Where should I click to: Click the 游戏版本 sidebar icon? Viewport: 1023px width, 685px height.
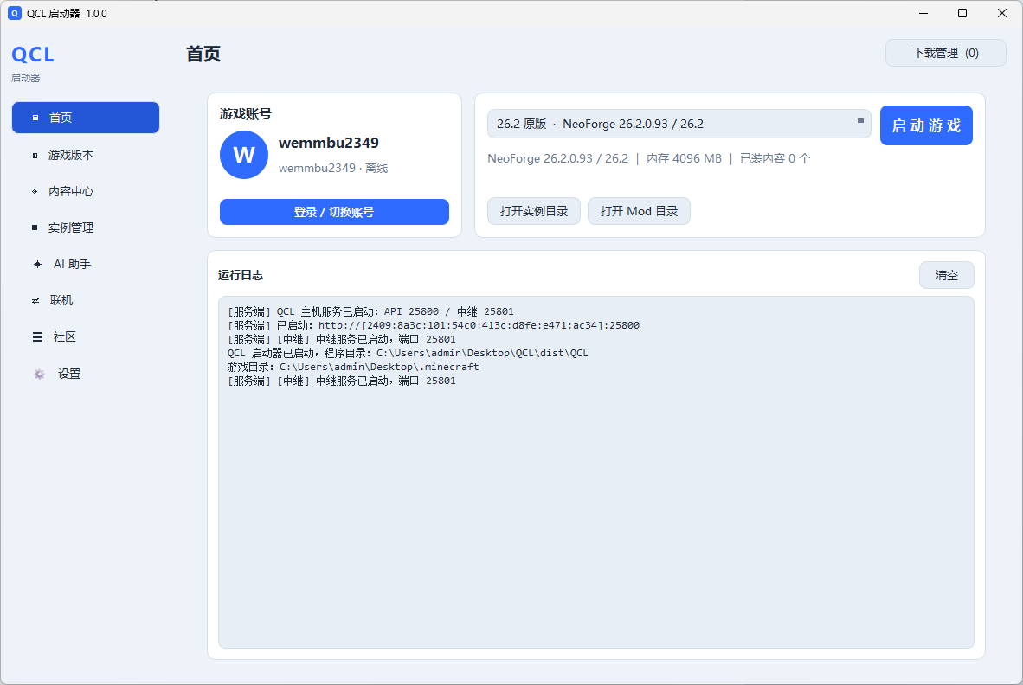35,155
